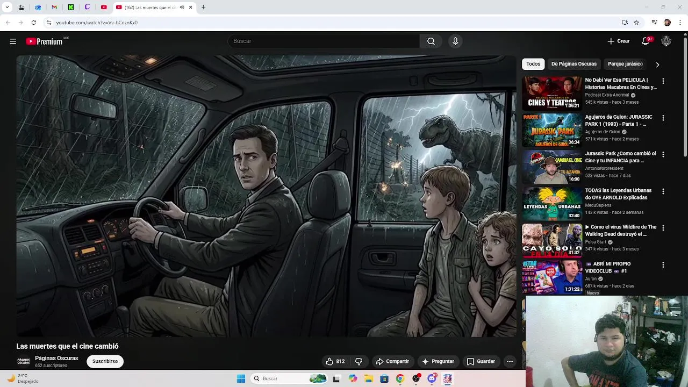688x387 pixels.
Task: Open options for Podcast Extra Anormal video
Action: pos(663,81)
